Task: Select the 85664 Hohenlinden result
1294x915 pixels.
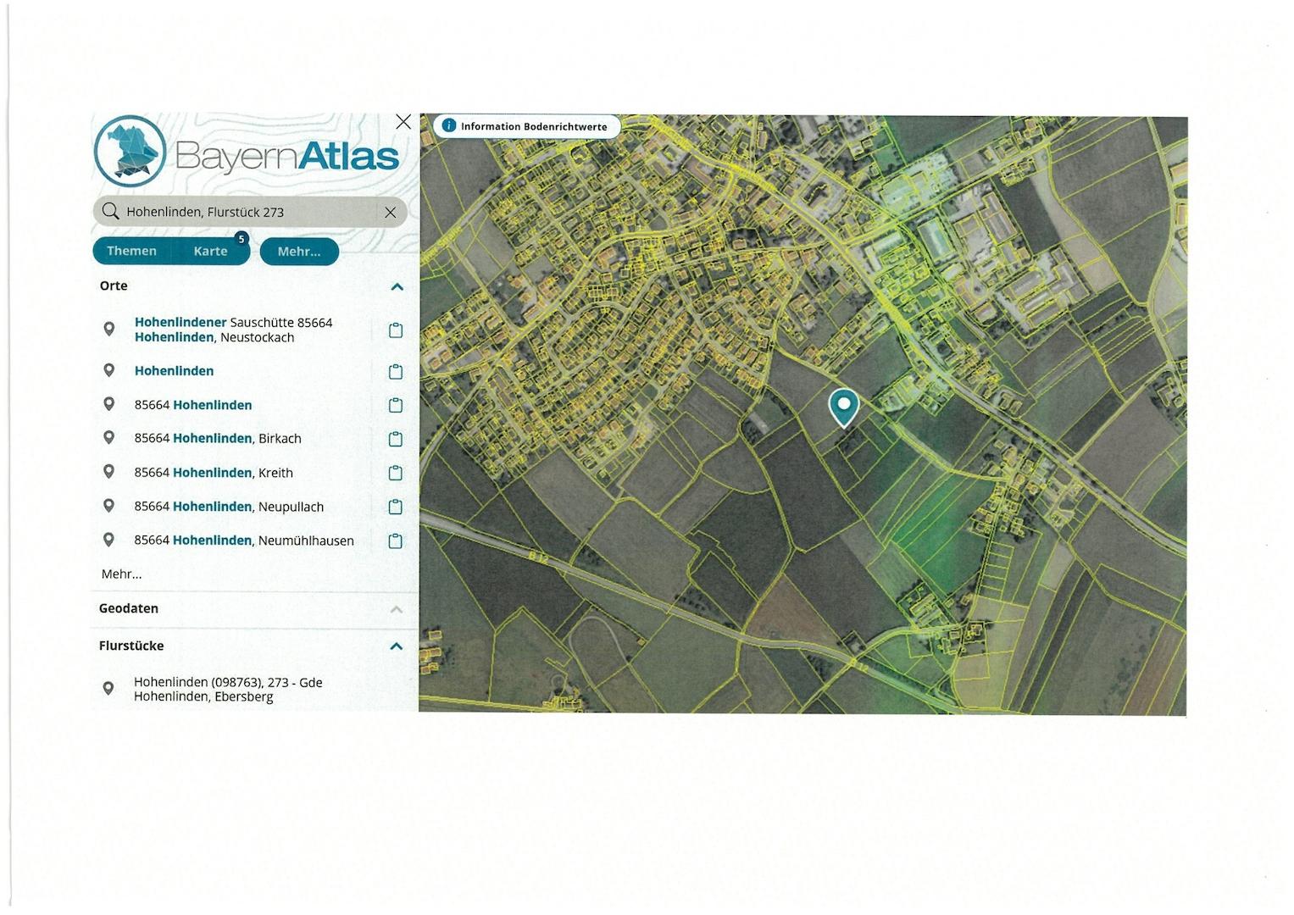Action: [192, 405]
